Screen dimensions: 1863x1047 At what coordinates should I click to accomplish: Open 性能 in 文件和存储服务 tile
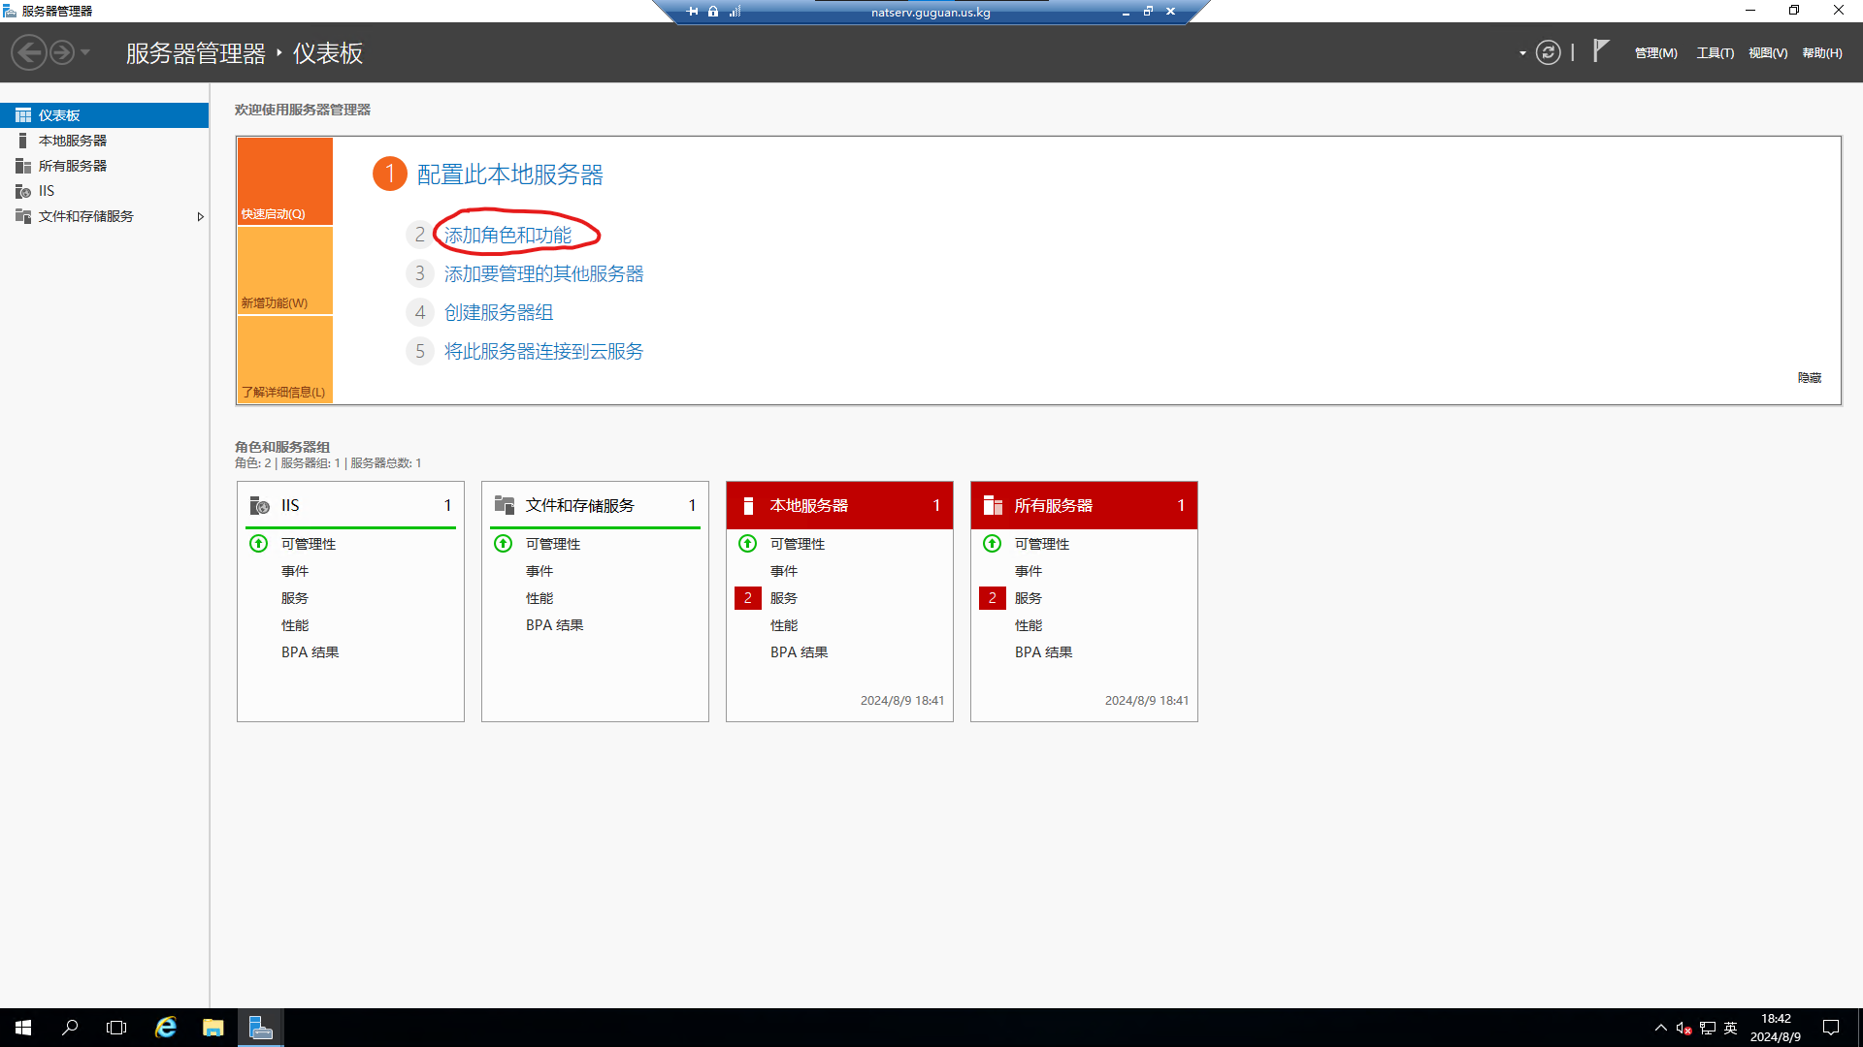(x=539, y=598)
